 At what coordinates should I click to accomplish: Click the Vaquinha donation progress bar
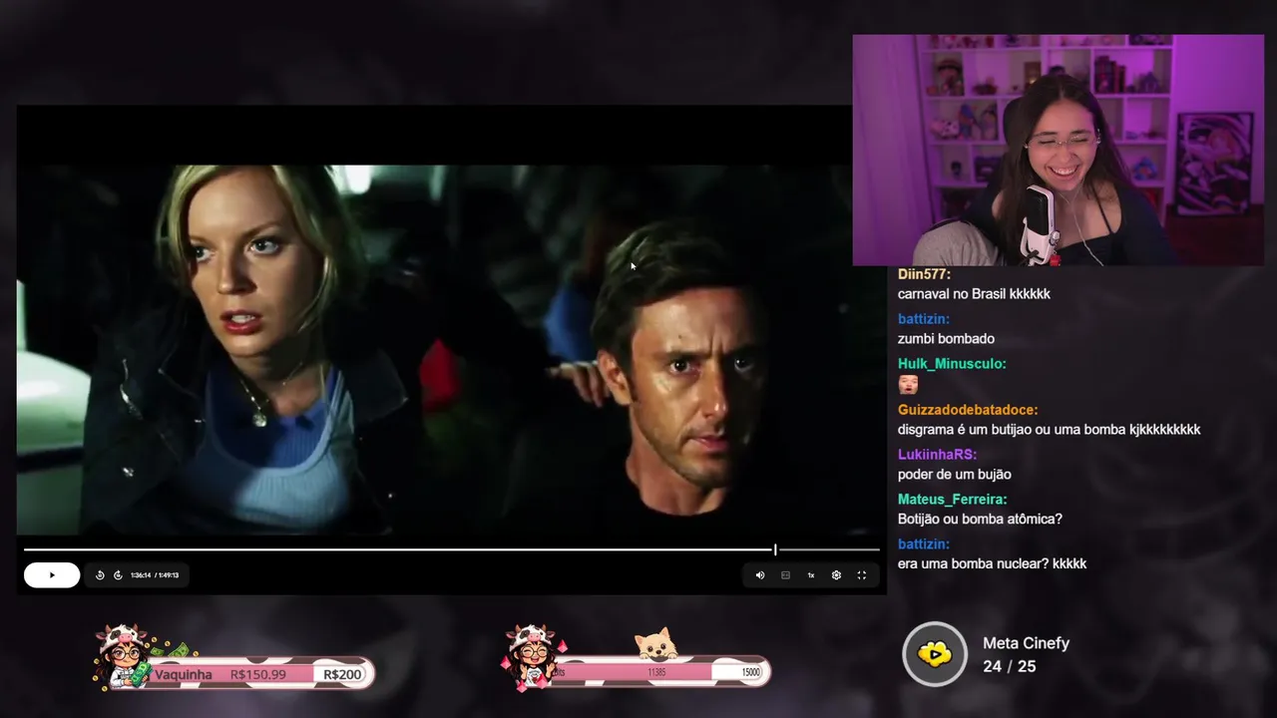click(x=261, y=674)
